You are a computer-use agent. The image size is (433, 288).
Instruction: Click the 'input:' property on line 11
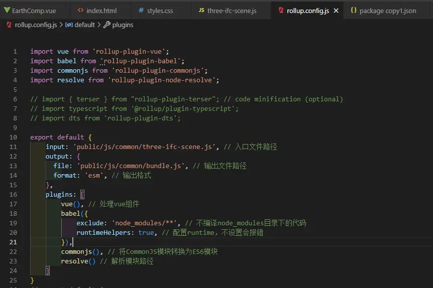[57, 147]
